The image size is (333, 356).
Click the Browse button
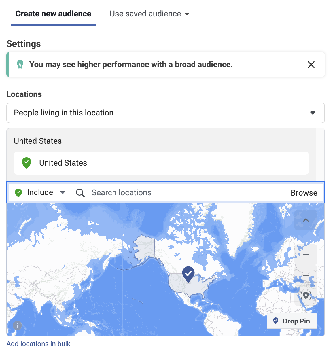click(x=304, y=193)
